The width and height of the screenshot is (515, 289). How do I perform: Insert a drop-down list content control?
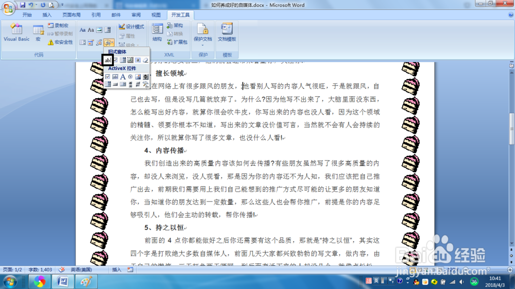point(82,43)
